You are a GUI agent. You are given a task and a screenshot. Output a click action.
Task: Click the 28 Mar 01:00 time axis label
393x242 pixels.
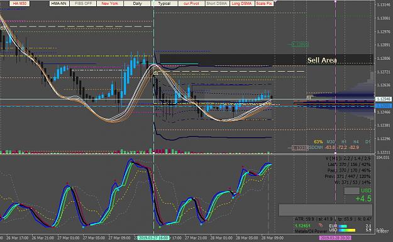[x=221, y=238]
